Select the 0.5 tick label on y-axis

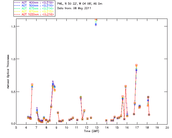11,92
